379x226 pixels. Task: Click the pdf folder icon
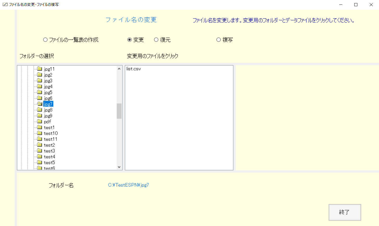(x=40, y=122)
